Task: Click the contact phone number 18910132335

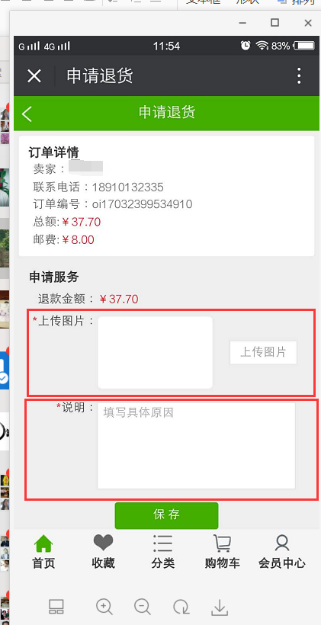Action: coord(127,187)
